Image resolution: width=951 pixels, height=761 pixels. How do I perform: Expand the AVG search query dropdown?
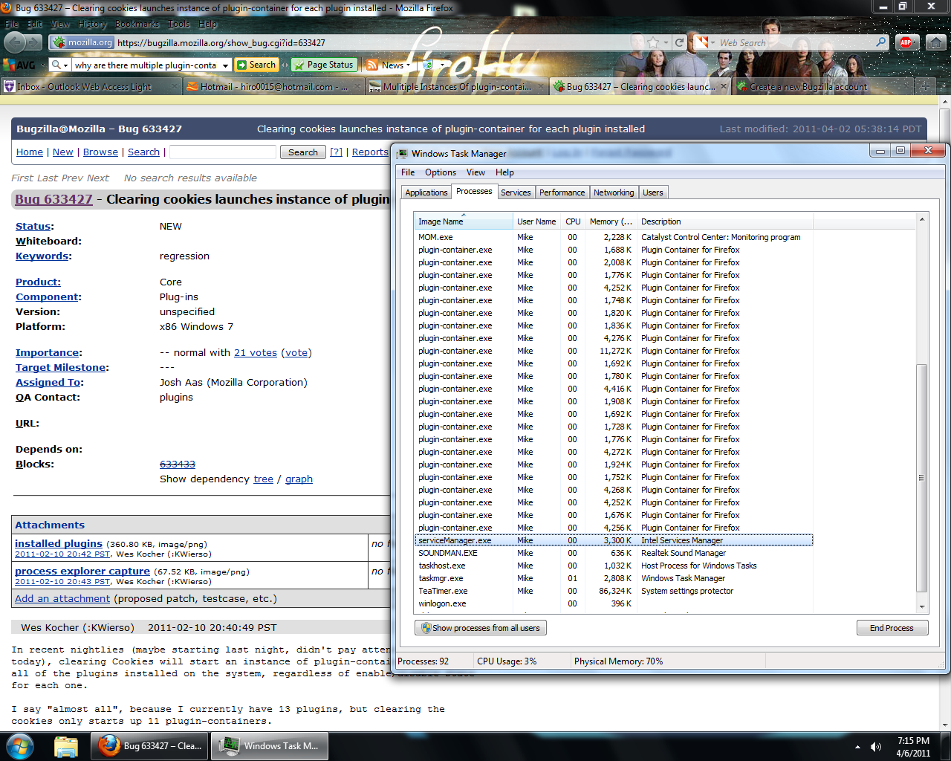(226, 65)
